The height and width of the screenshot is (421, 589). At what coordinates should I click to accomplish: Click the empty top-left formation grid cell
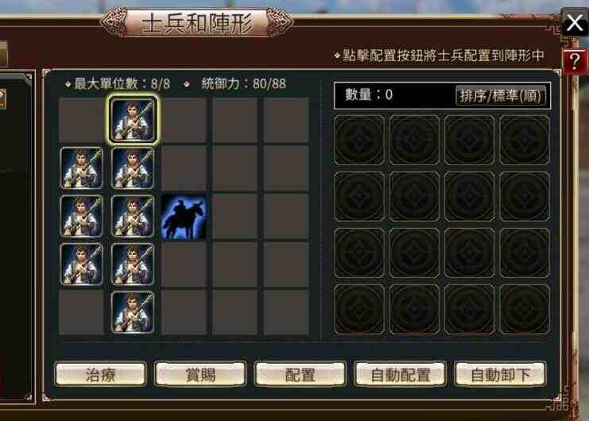pyautogui.click(x=81, y=120)
